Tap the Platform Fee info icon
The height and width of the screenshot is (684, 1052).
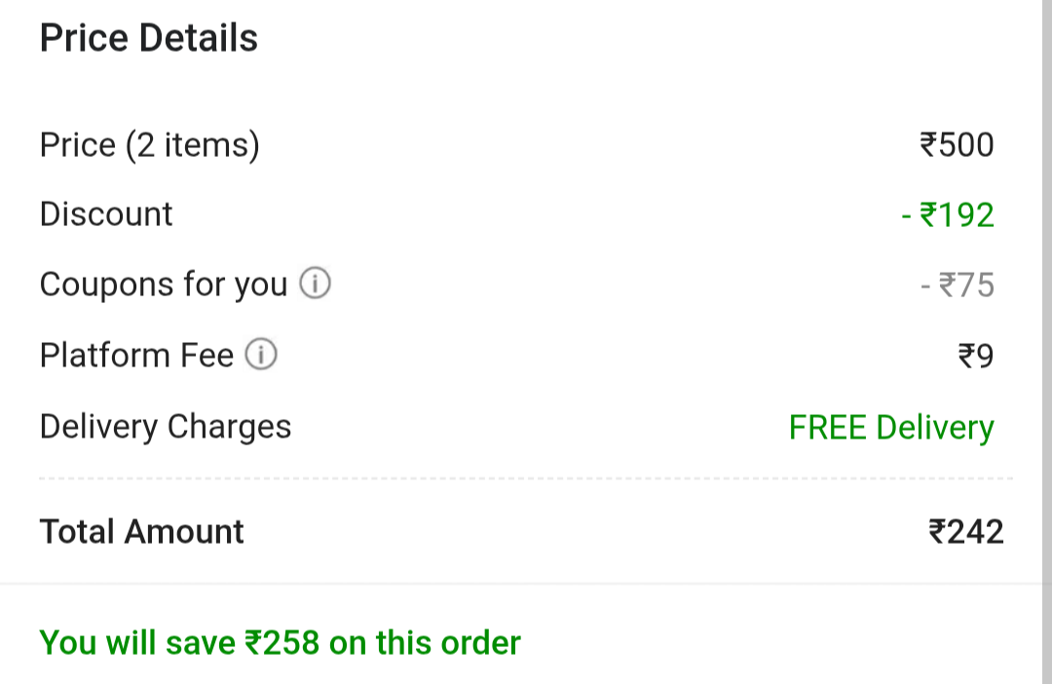click(x=260, y=354)
